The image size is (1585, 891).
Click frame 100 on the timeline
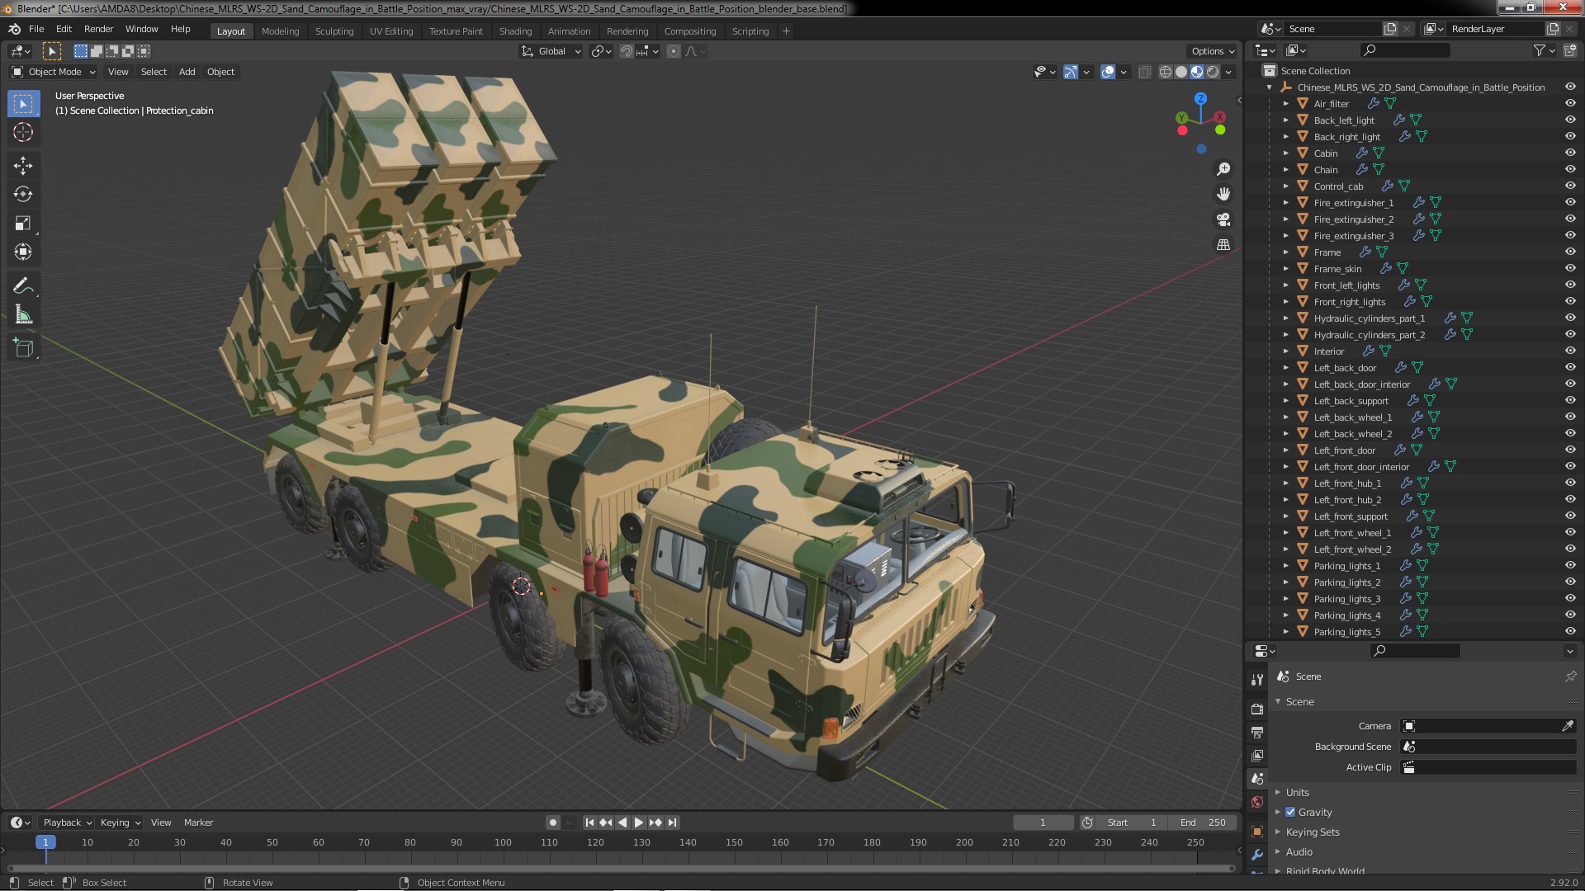click(503, 843)
